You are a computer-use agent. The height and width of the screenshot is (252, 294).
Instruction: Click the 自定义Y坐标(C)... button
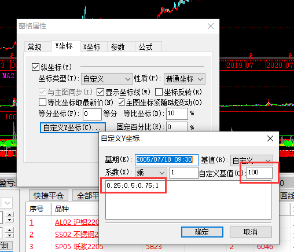73,127
